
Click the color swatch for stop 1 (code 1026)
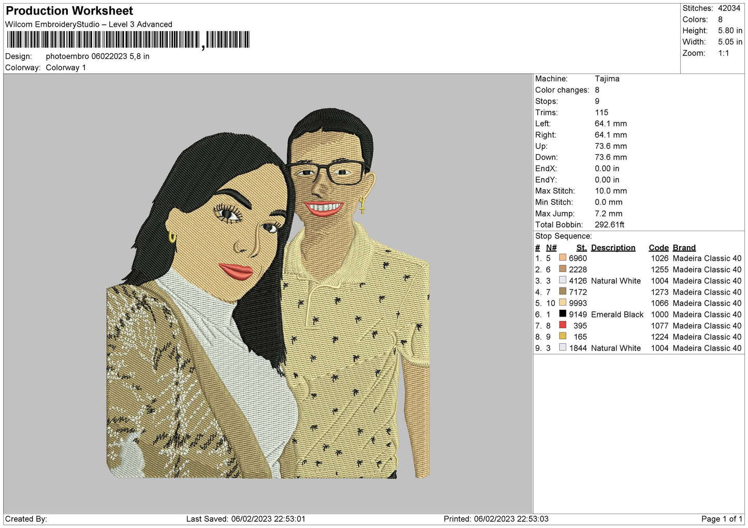(563, 258)
